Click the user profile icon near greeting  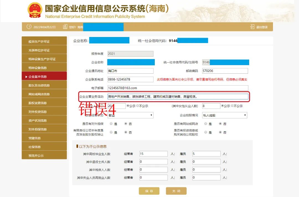coord(65,27)
